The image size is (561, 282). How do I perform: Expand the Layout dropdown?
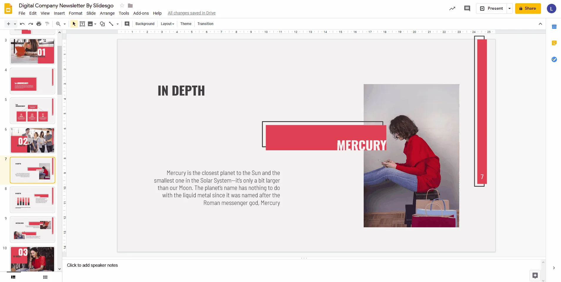[x=167, y=24]
